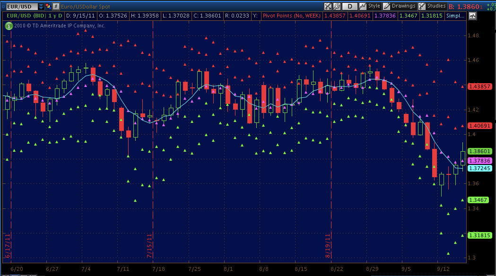
Task: Select the D daily timeframe button
Action: pyautogui.click(x=350, y=6)
